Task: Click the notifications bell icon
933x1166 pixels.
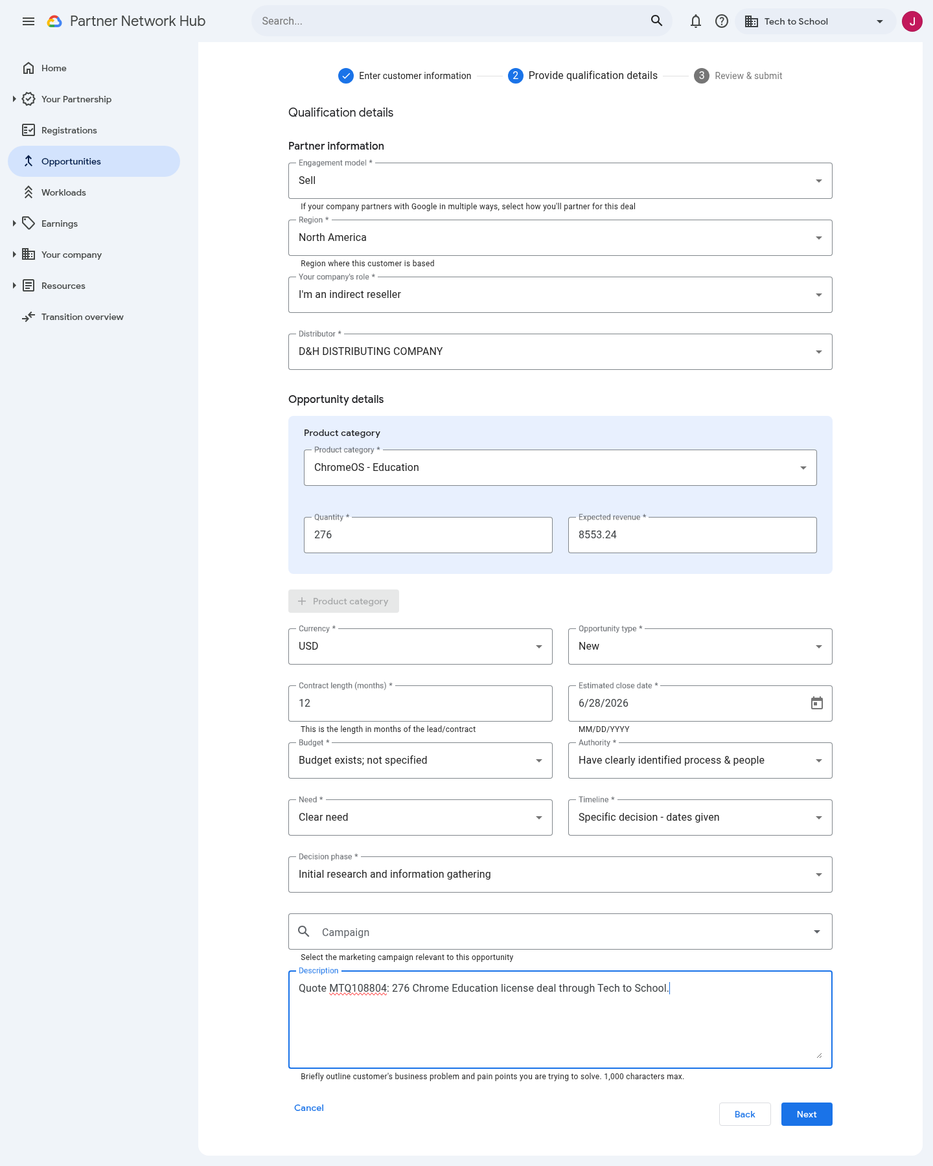Action: (x=696, y=21)
